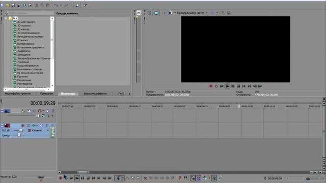Switch to 'Переходы' tab
The height and width of the screenshot is (183, 326).
coord(68,94)
